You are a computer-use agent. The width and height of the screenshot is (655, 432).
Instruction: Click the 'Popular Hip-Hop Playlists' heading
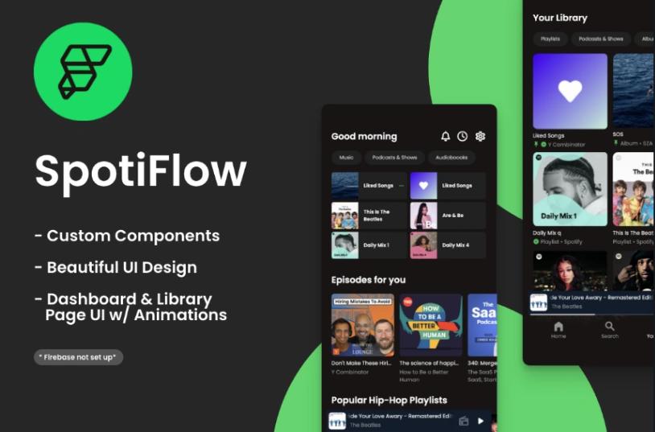tap(389, 401)
